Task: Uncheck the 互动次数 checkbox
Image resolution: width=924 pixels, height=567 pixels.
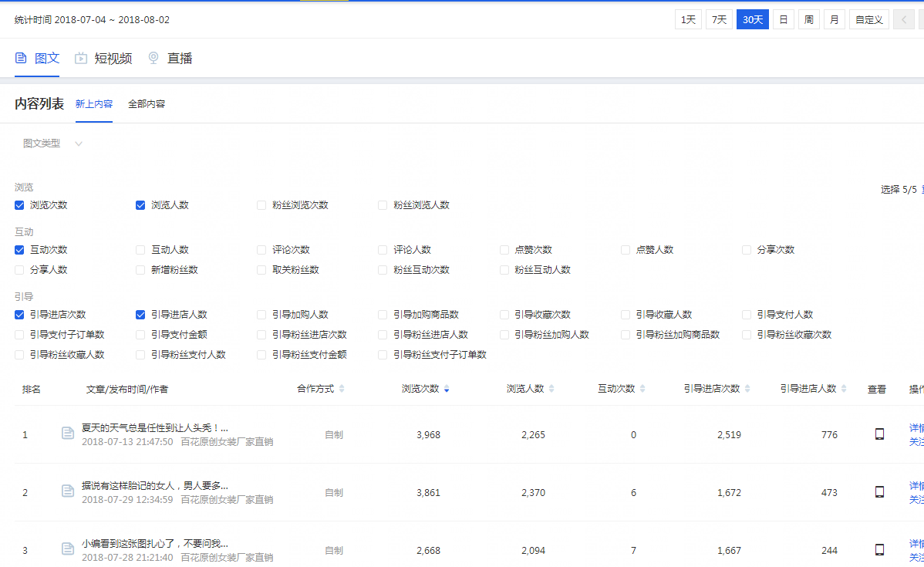Action: 19,250
